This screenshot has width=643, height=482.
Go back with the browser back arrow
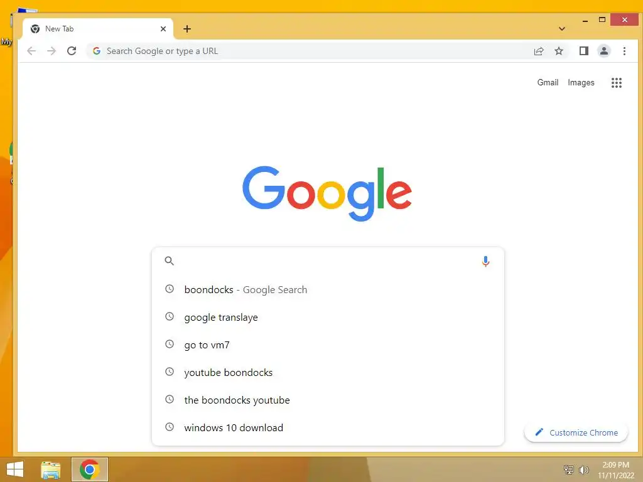(31, 51)
